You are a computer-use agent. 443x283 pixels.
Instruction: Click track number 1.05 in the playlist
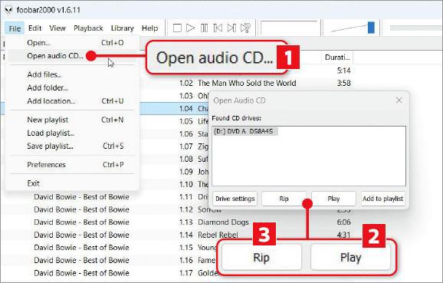pyautogui.click(x=186, y=121)
